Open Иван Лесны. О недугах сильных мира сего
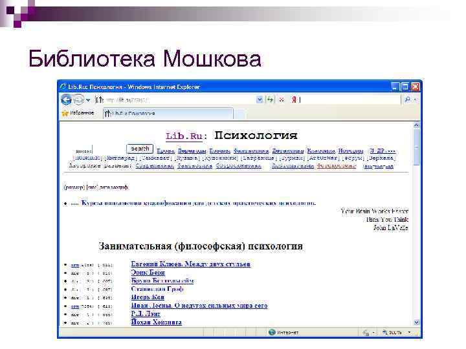 tap(199, 305)
